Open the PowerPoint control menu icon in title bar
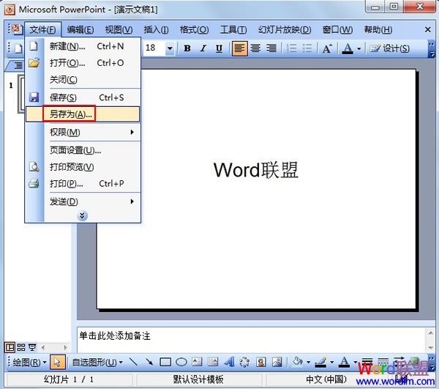Screen dimensions: 439x389 pos(10,10)
